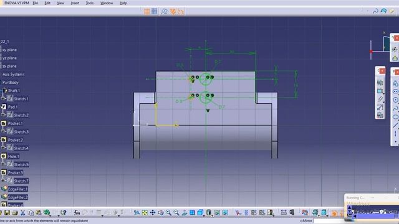The image size is (399, 224).
Task: Click the Print icon in bottom toolbar
Action: click(x=15, y=213)
